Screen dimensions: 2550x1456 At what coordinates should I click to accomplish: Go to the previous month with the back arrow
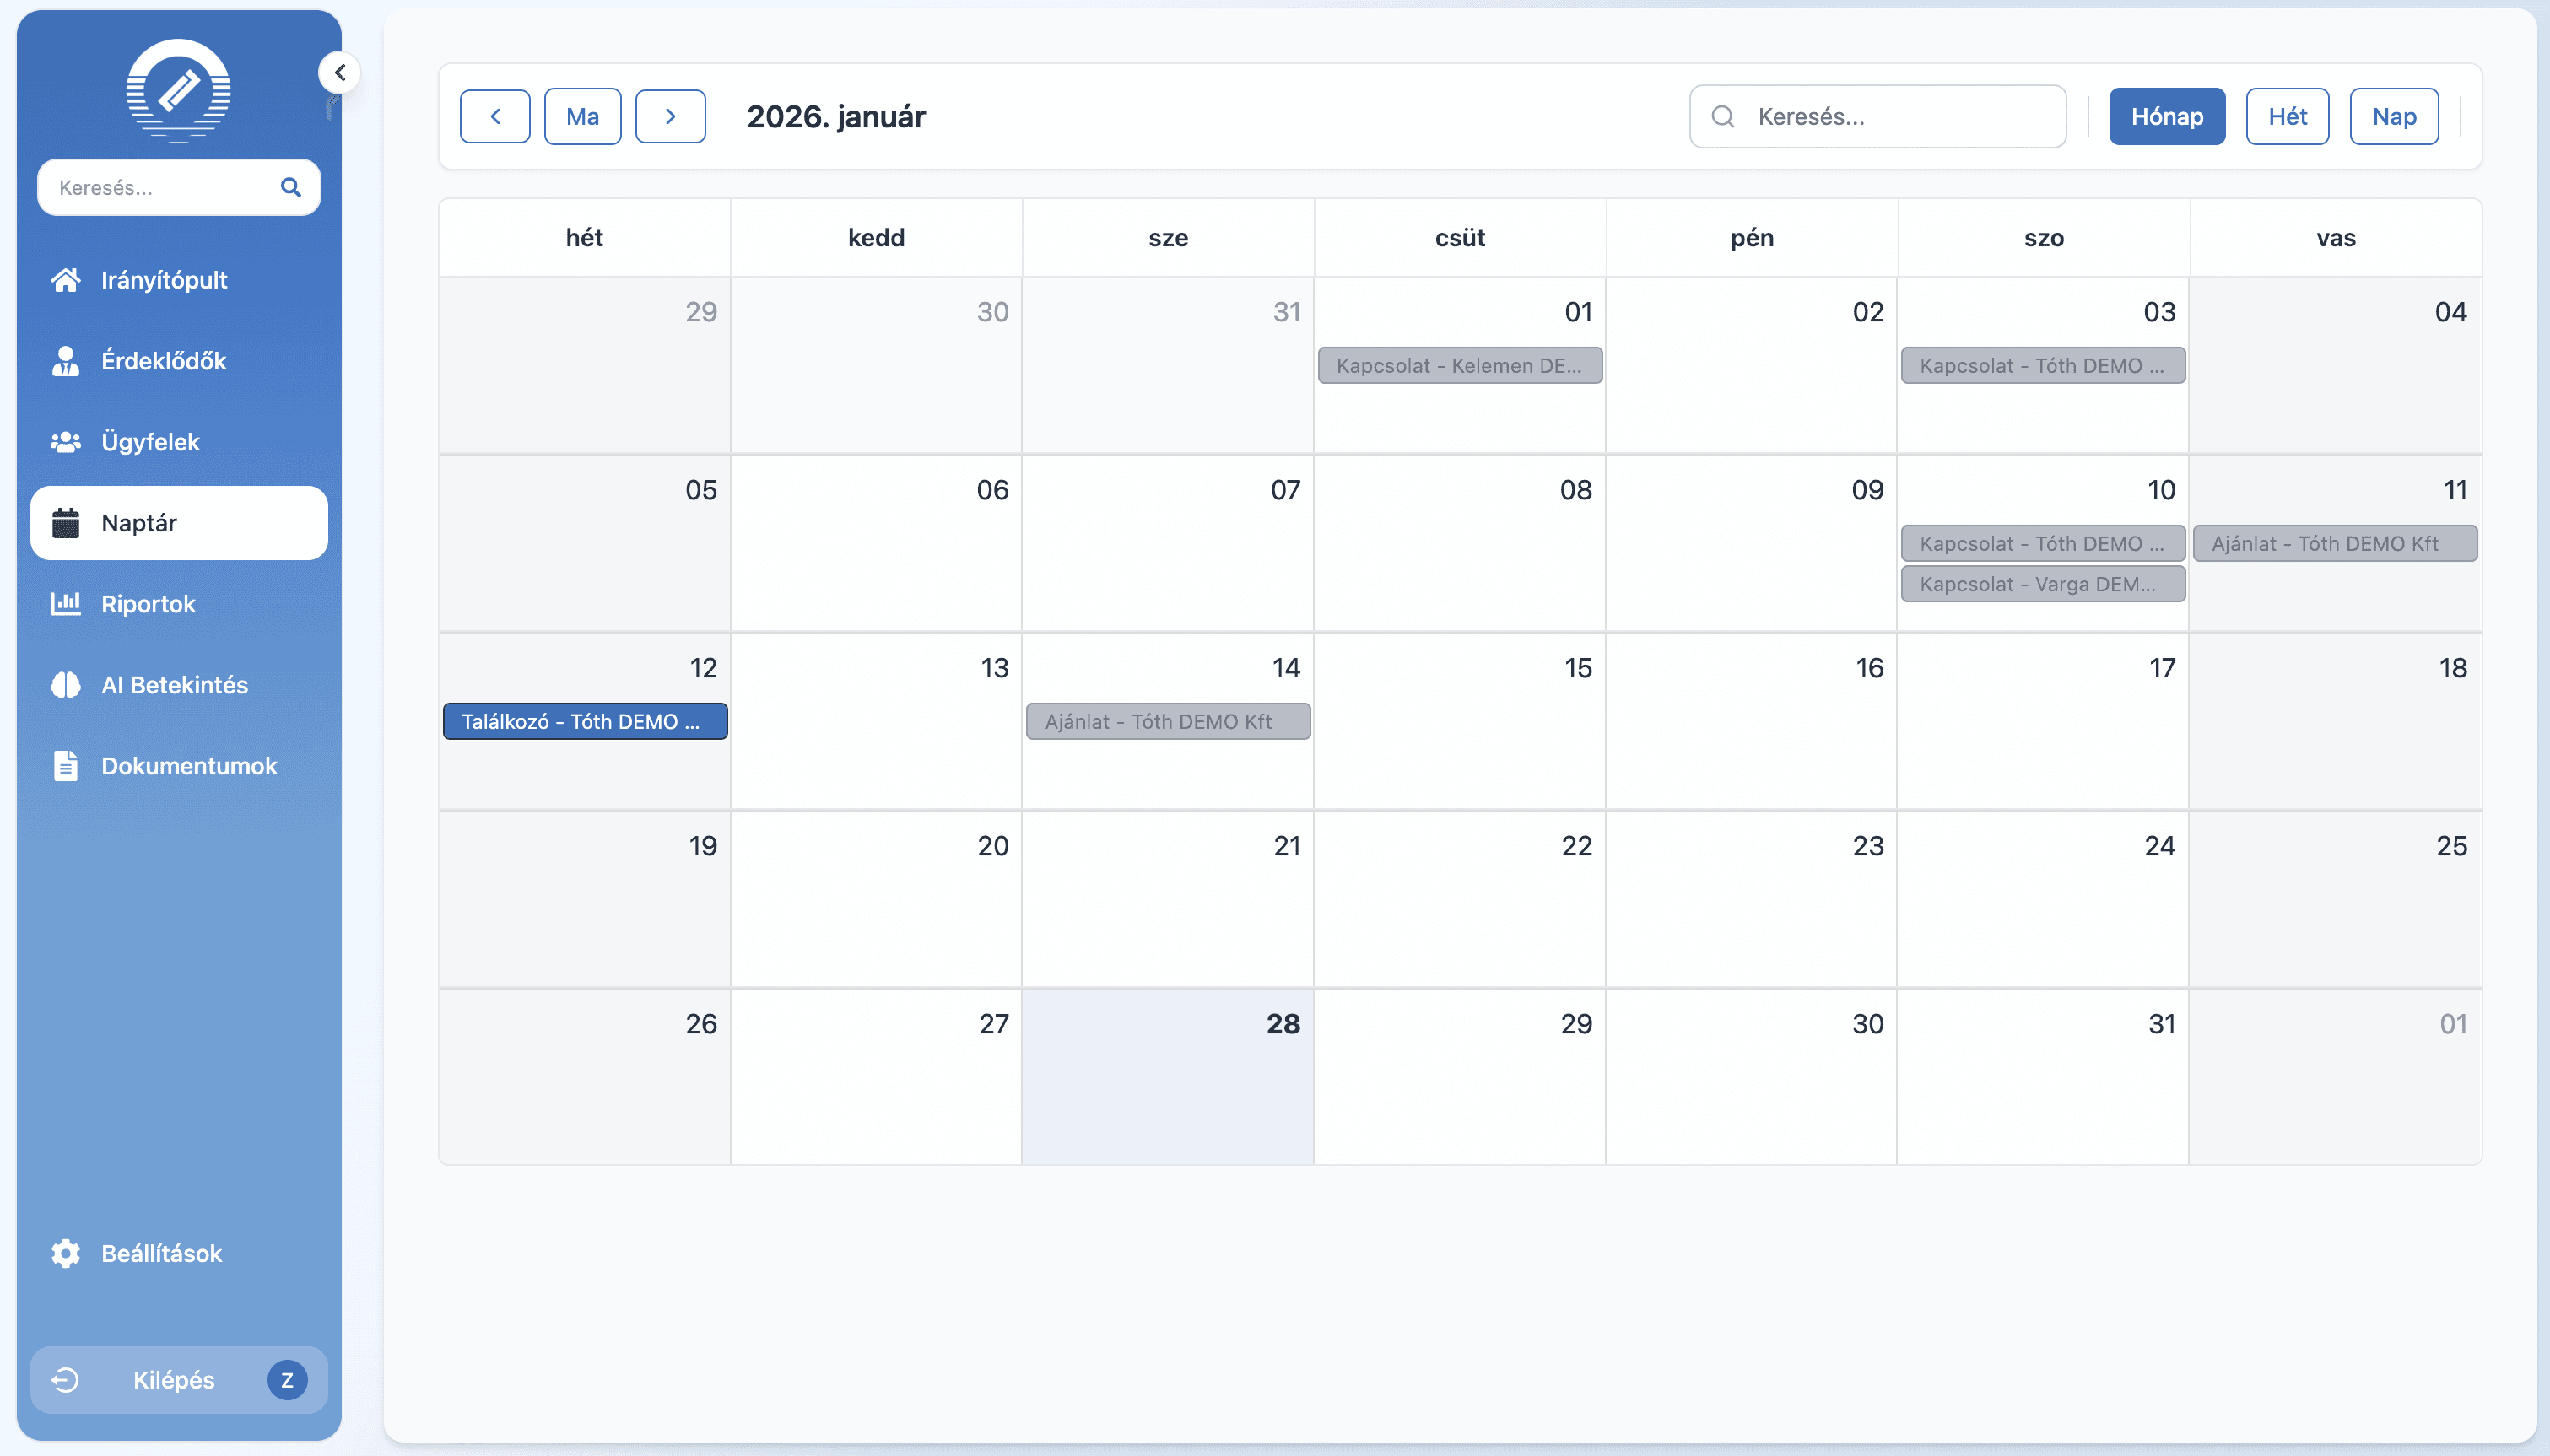tap(495, 116)
